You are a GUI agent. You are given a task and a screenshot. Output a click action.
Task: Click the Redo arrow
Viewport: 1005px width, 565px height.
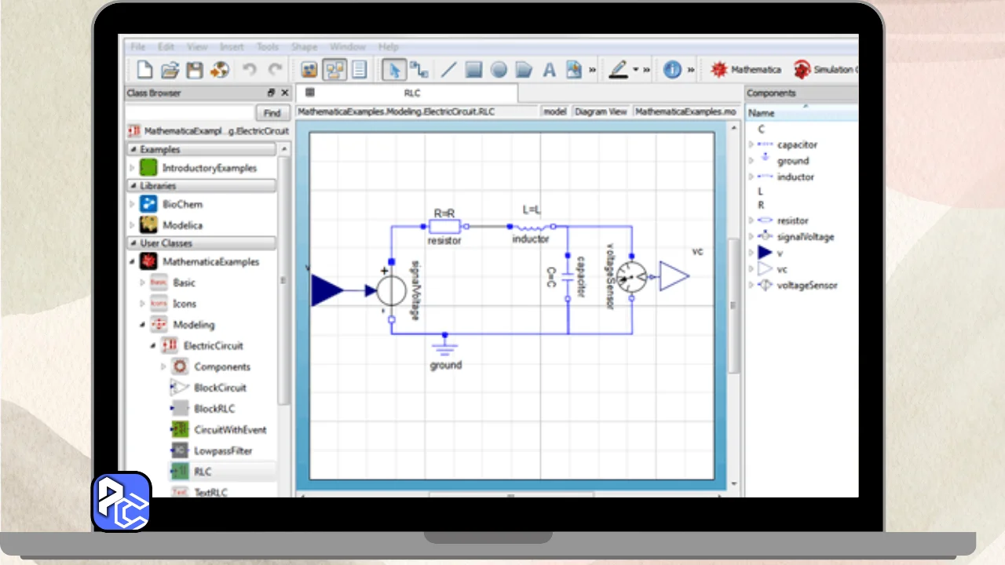pos(275,70)
